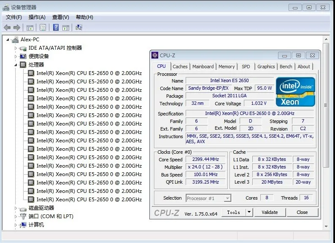Expand the 便携设备 node
Image resolution: width=335 pixels, height=243 pixels.
(16, 56)
